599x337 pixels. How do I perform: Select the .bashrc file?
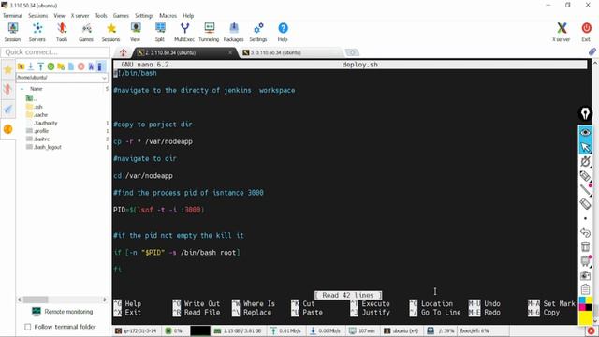[x=37, y=139]
